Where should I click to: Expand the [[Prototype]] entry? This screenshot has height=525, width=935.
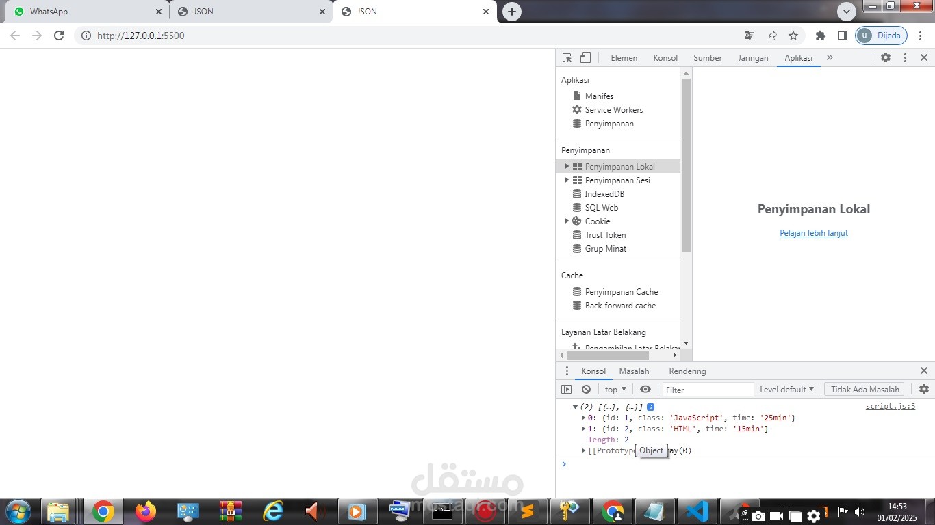click(584, 450)
